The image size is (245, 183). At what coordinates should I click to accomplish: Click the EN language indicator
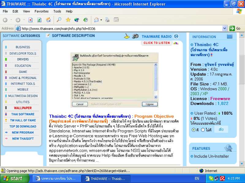(197, 178)
